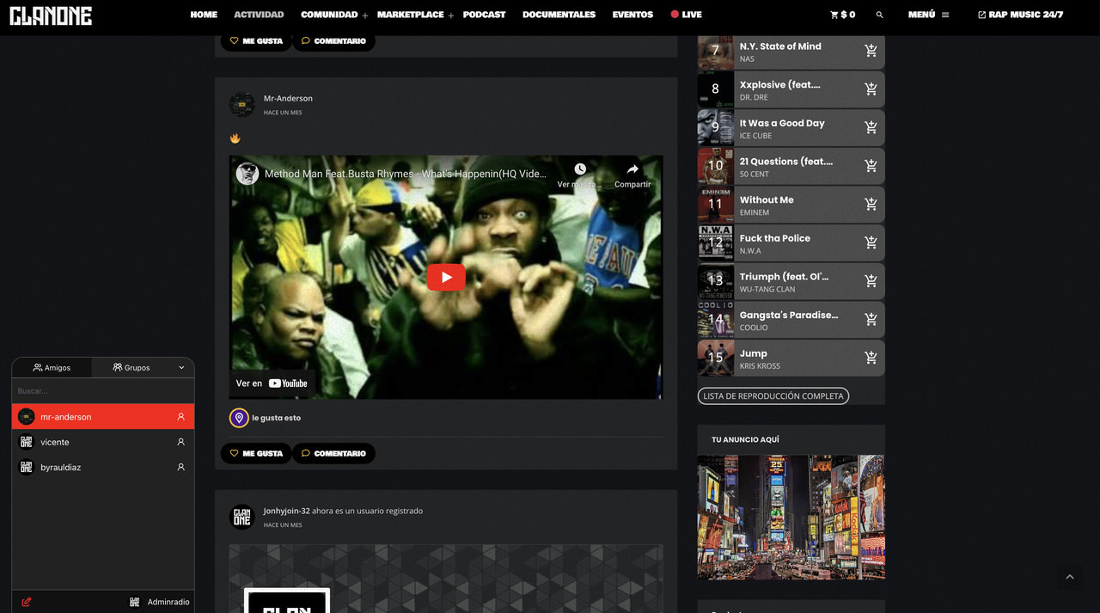Add Gangsta's Paradise to cart
Screen dimensions: 1100x613
(x=871, y=320)
